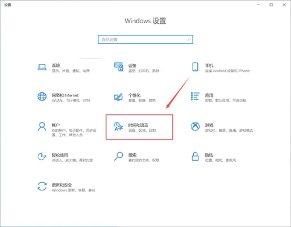The width and height of the screenshot is (291, 227).
Task: Open the Gaming (游戏) Xbox icon
Action: [x=195, y=127]
